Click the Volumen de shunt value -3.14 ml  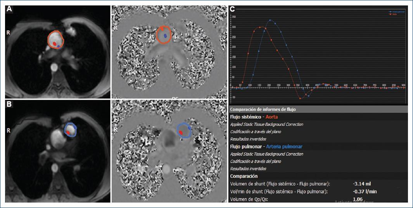[362, 184]
